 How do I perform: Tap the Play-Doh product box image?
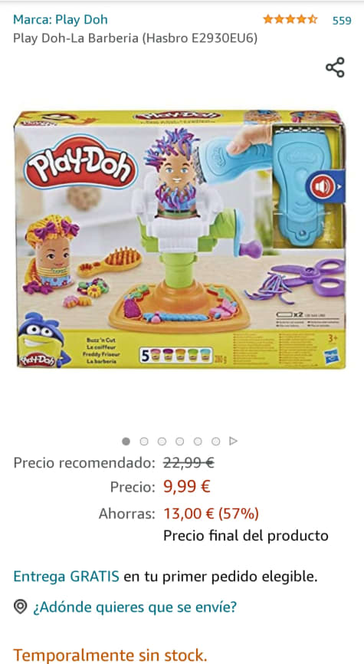180,239
